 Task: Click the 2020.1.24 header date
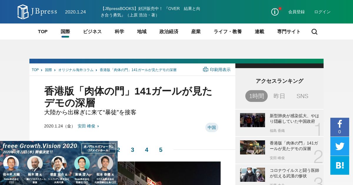click(x=76, y=12)
